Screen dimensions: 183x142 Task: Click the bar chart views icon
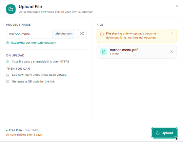pyautogui.click(x=8, y=75)
